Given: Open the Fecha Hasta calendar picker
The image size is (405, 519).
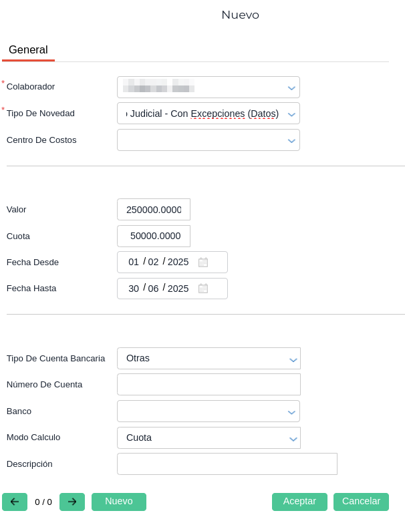Looking at the screenshot, I should [x=203, y=289].
